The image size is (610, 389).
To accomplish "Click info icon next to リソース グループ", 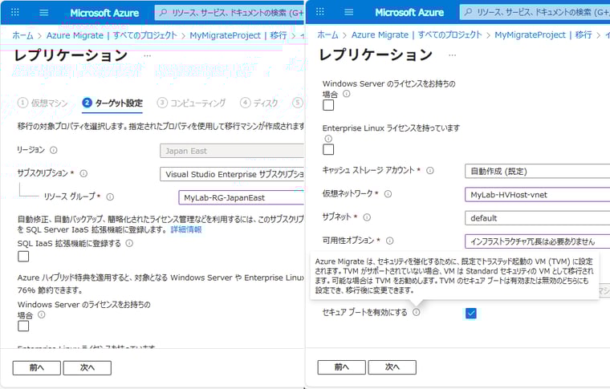I will pos(110,197).
